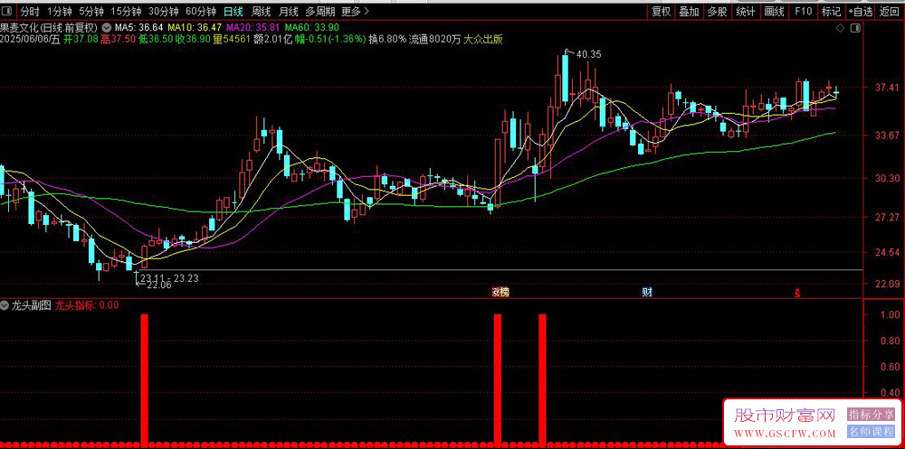This screenshot has width=905, height=449.
Task: Open the 多股 multi-stock view
Action: point(718,11)
